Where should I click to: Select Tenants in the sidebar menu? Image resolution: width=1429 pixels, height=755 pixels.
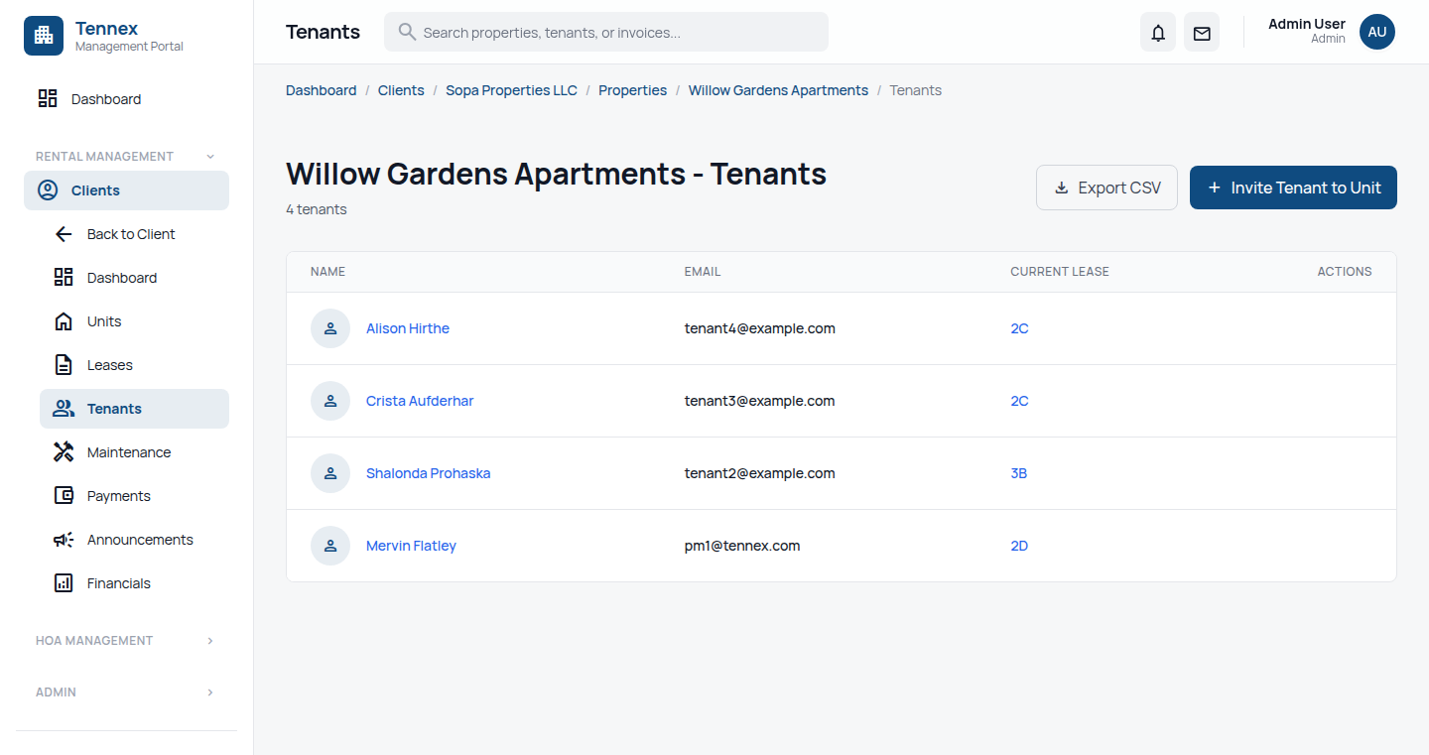click(x=116, y=408)
